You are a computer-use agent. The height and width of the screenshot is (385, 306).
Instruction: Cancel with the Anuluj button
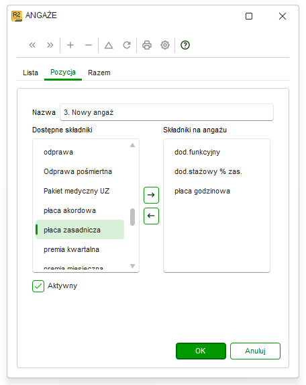pyautogui.click(x=255, y=351)
